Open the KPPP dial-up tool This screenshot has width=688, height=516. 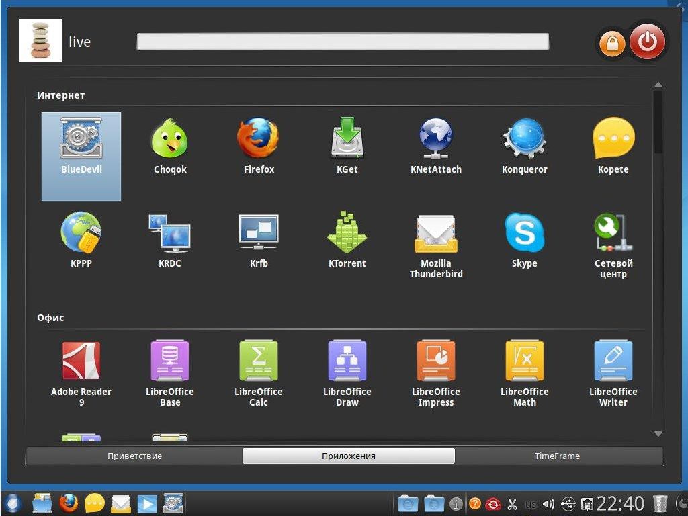point(81,240)
